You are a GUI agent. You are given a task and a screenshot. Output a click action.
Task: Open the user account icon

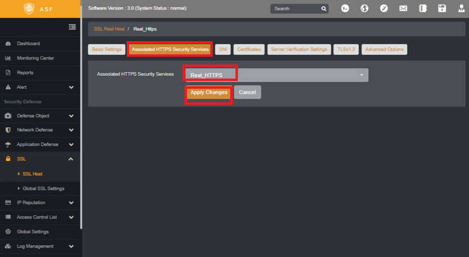pos(462,8)
